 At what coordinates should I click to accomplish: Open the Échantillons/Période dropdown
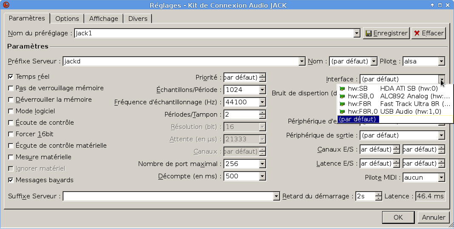point(263,90)
